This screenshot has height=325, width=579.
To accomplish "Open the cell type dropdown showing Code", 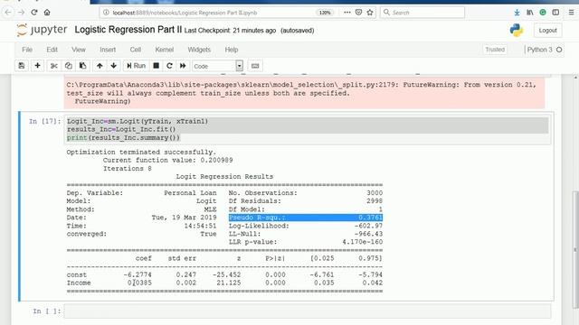I will coord(217,66).
